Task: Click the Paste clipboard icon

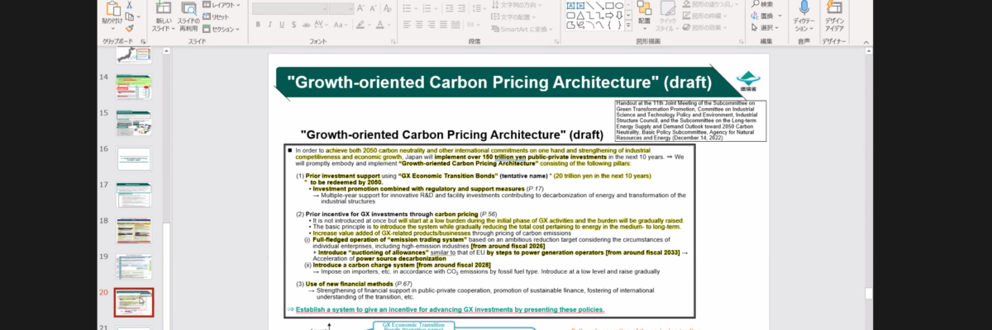Action: pyautogui.click(x=112, y=7)
